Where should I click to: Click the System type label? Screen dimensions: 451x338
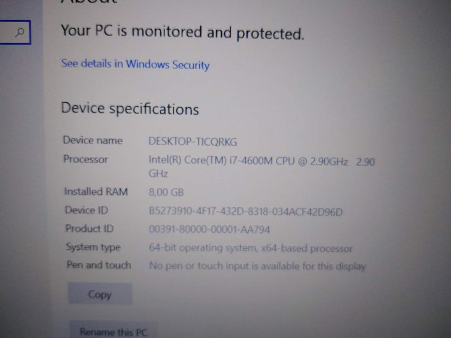click(93, 247)
